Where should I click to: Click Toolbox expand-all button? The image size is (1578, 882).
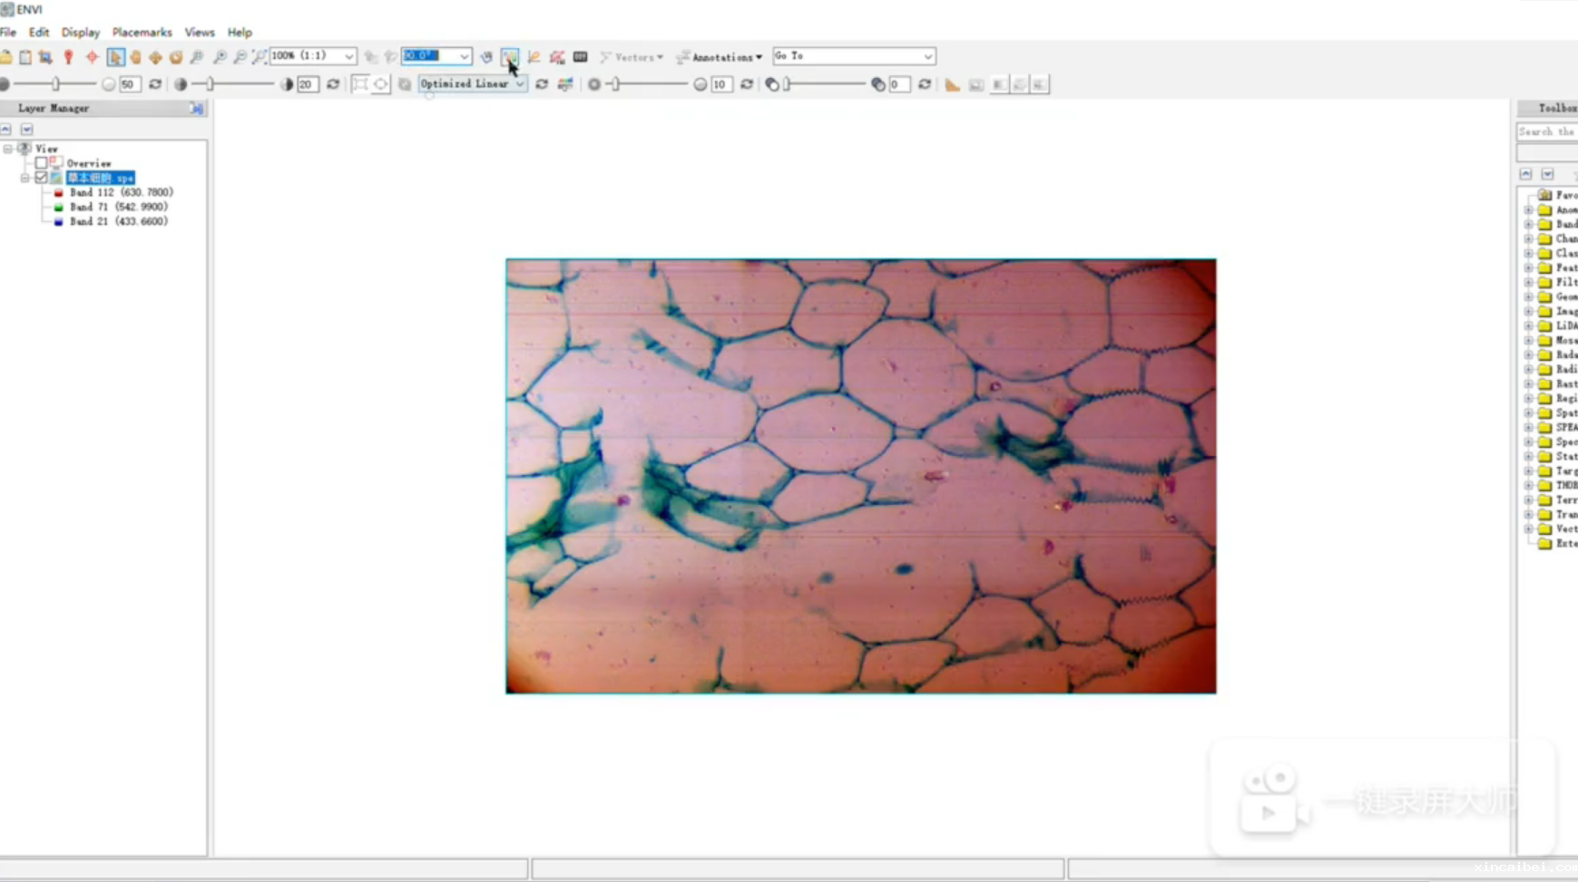1548,174
